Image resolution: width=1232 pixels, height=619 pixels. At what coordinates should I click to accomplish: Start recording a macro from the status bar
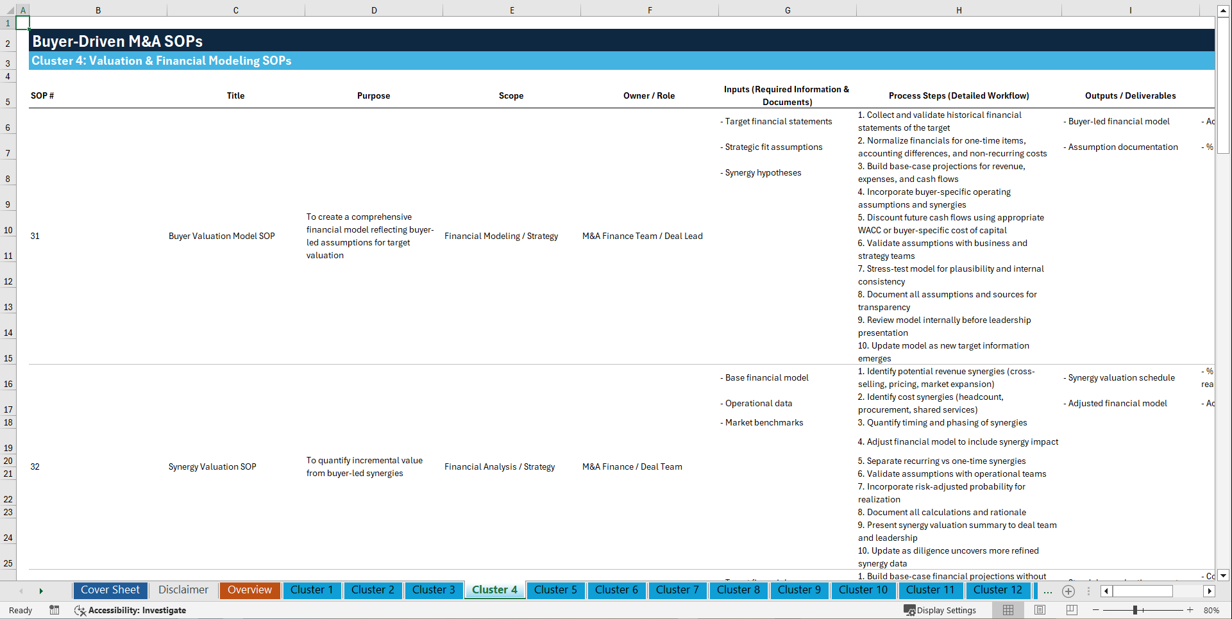pyautogui.click(x=55, y=610)
